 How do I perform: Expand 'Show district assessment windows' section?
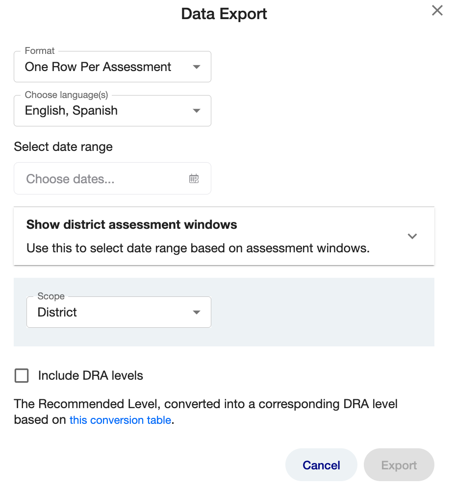pyautogui.click(x=224, y=236)
